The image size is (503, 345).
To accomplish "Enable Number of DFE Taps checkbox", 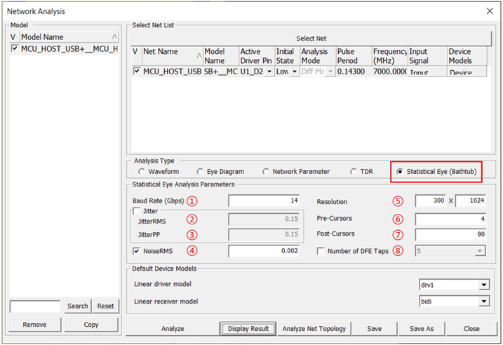I will (x=321, y=250).
